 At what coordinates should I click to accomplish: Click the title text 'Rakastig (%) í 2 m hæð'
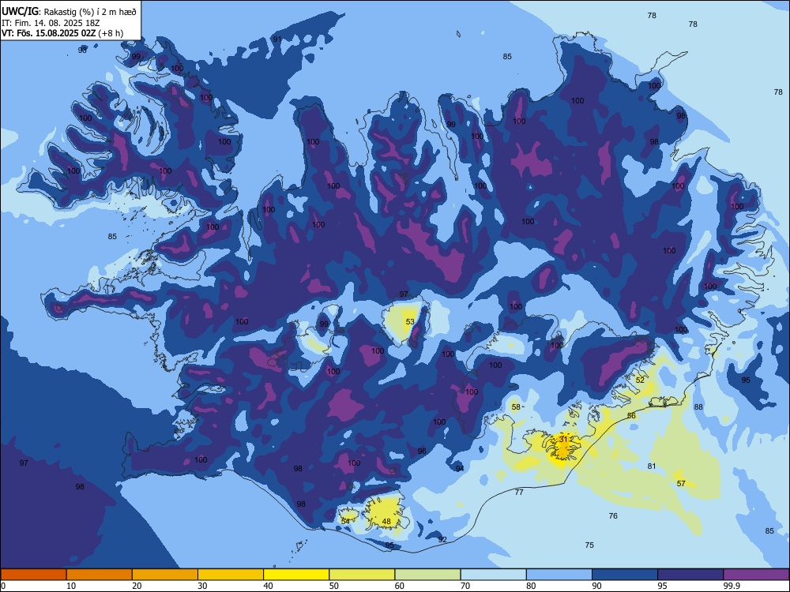click(89, 11)
